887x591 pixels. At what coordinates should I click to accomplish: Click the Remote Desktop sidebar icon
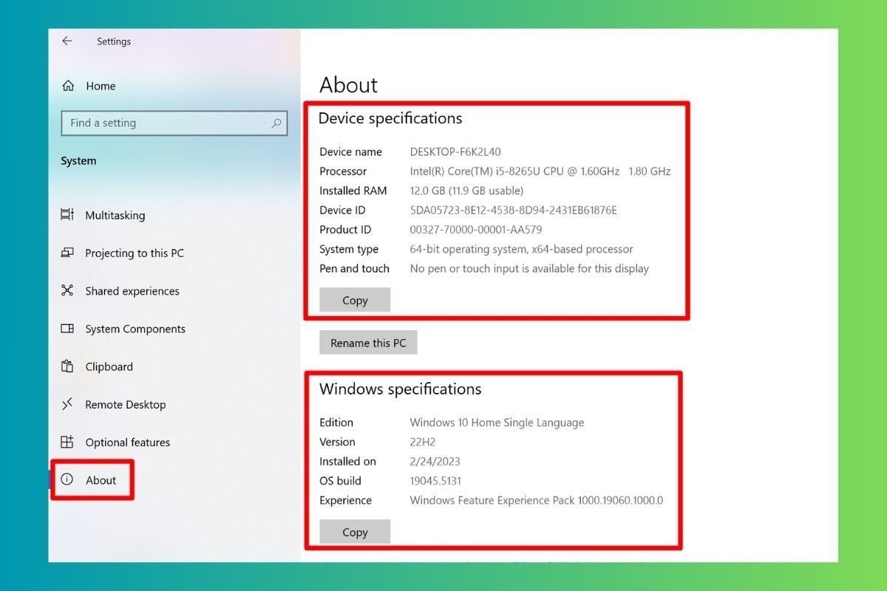point(67,404)
